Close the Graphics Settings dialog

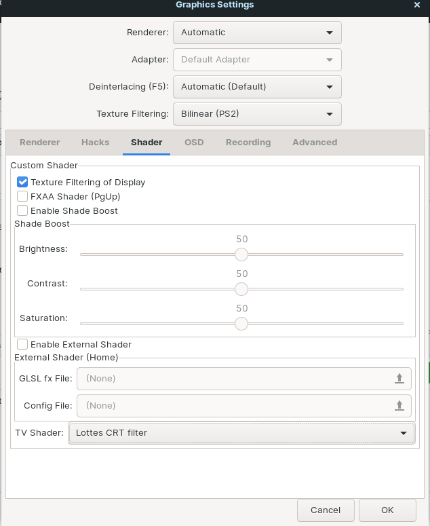(417, 5)
